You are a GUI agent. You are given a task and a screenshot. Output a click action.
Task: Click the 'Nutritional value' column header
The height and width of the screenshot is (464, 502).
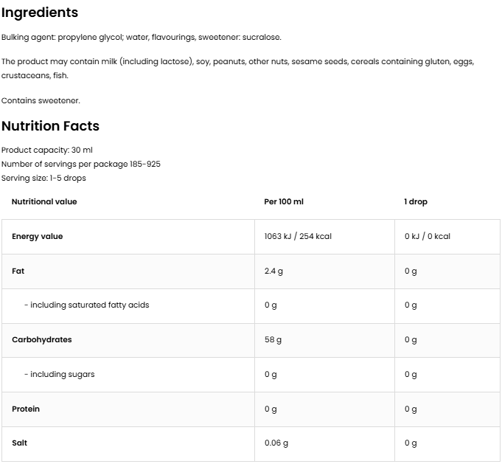click(44, 201)
